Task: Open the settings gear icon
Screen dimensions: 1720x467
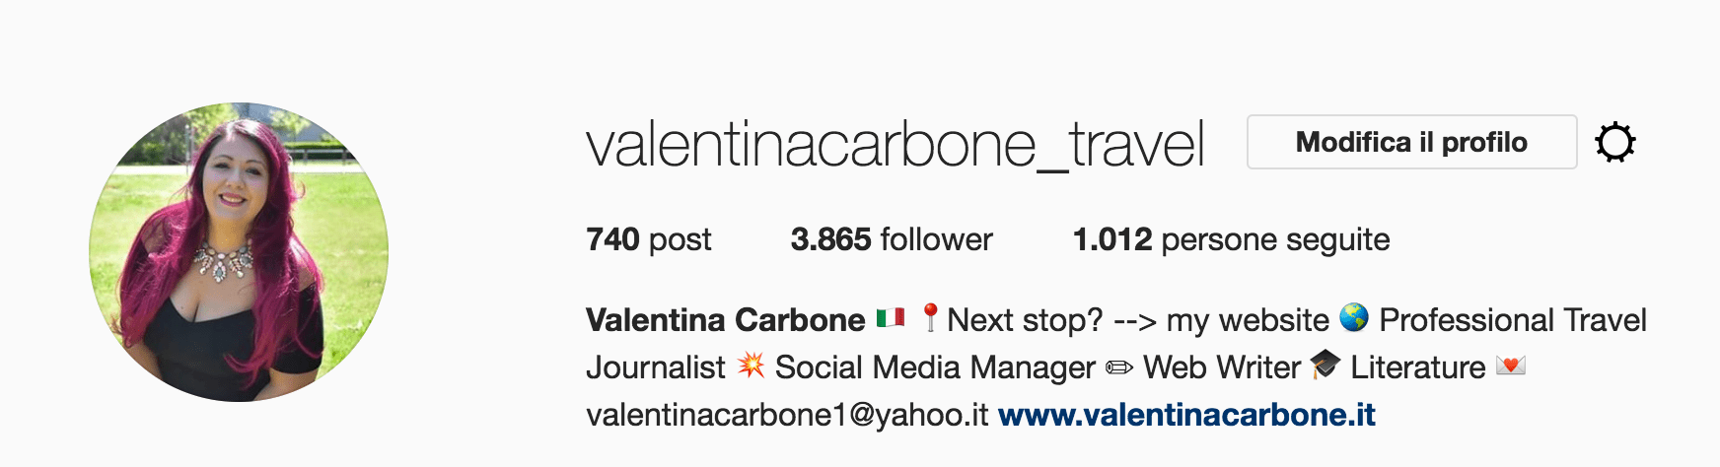Action: 1614,143
